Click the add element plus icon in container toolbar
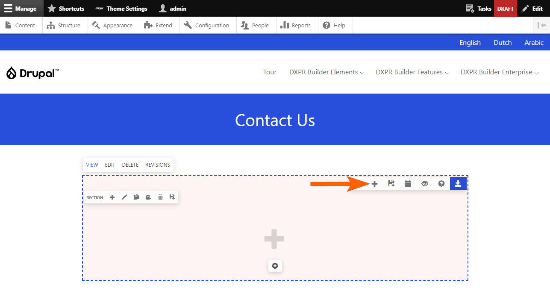This screenshot has width=550, height=291. point(374,184)
